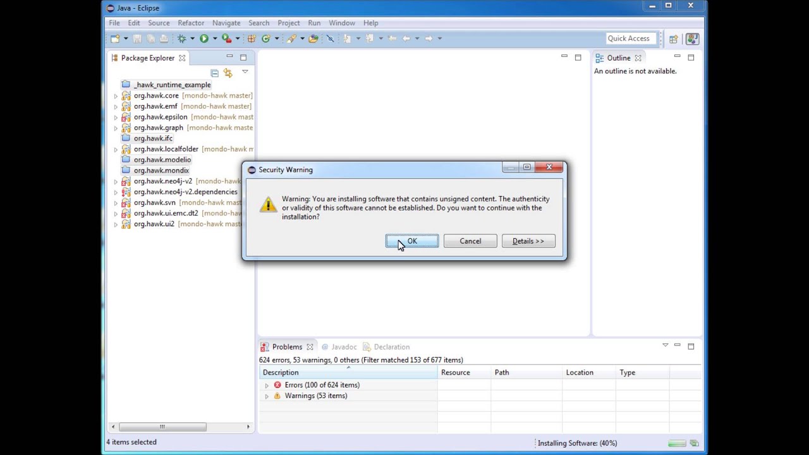Viewport: 809px width, 455px height.
Task: Select org.hawk.neo4j-v2.dependencies project
Action: pyautogui.click(x=179, y=192)
